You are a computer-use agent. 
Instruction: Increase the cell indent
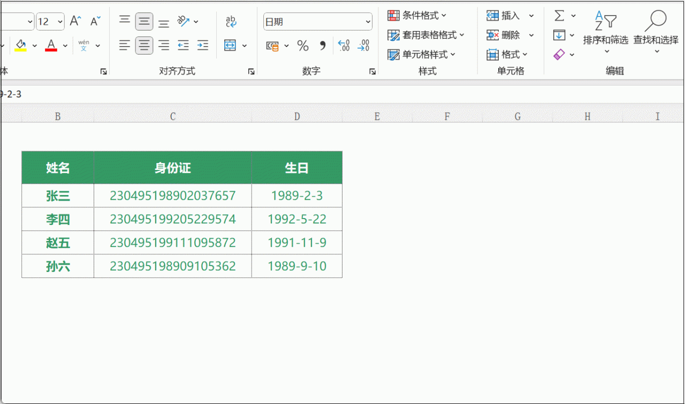[203, 45]
